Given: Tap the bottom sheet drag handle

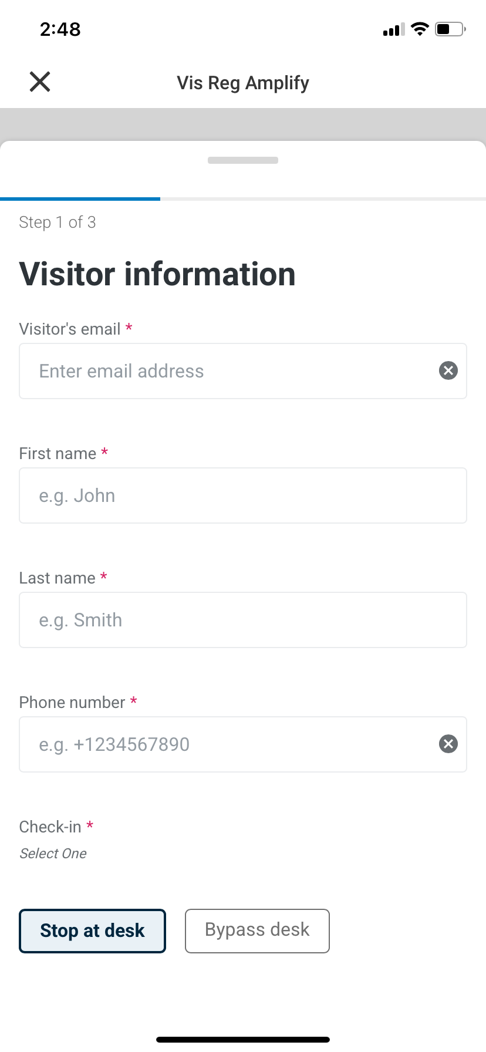Looking at the screenshot, I should click(x=243, y=160).
